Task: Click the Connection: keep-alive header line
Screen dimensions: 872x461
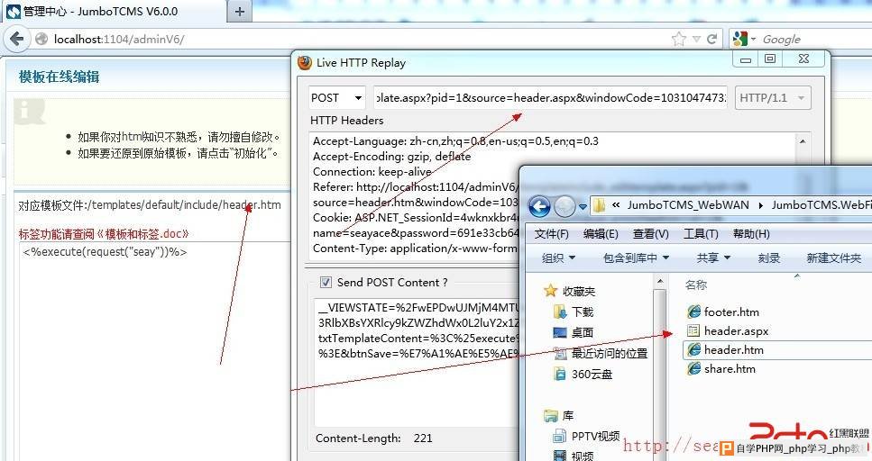Action: coord(372,172)
